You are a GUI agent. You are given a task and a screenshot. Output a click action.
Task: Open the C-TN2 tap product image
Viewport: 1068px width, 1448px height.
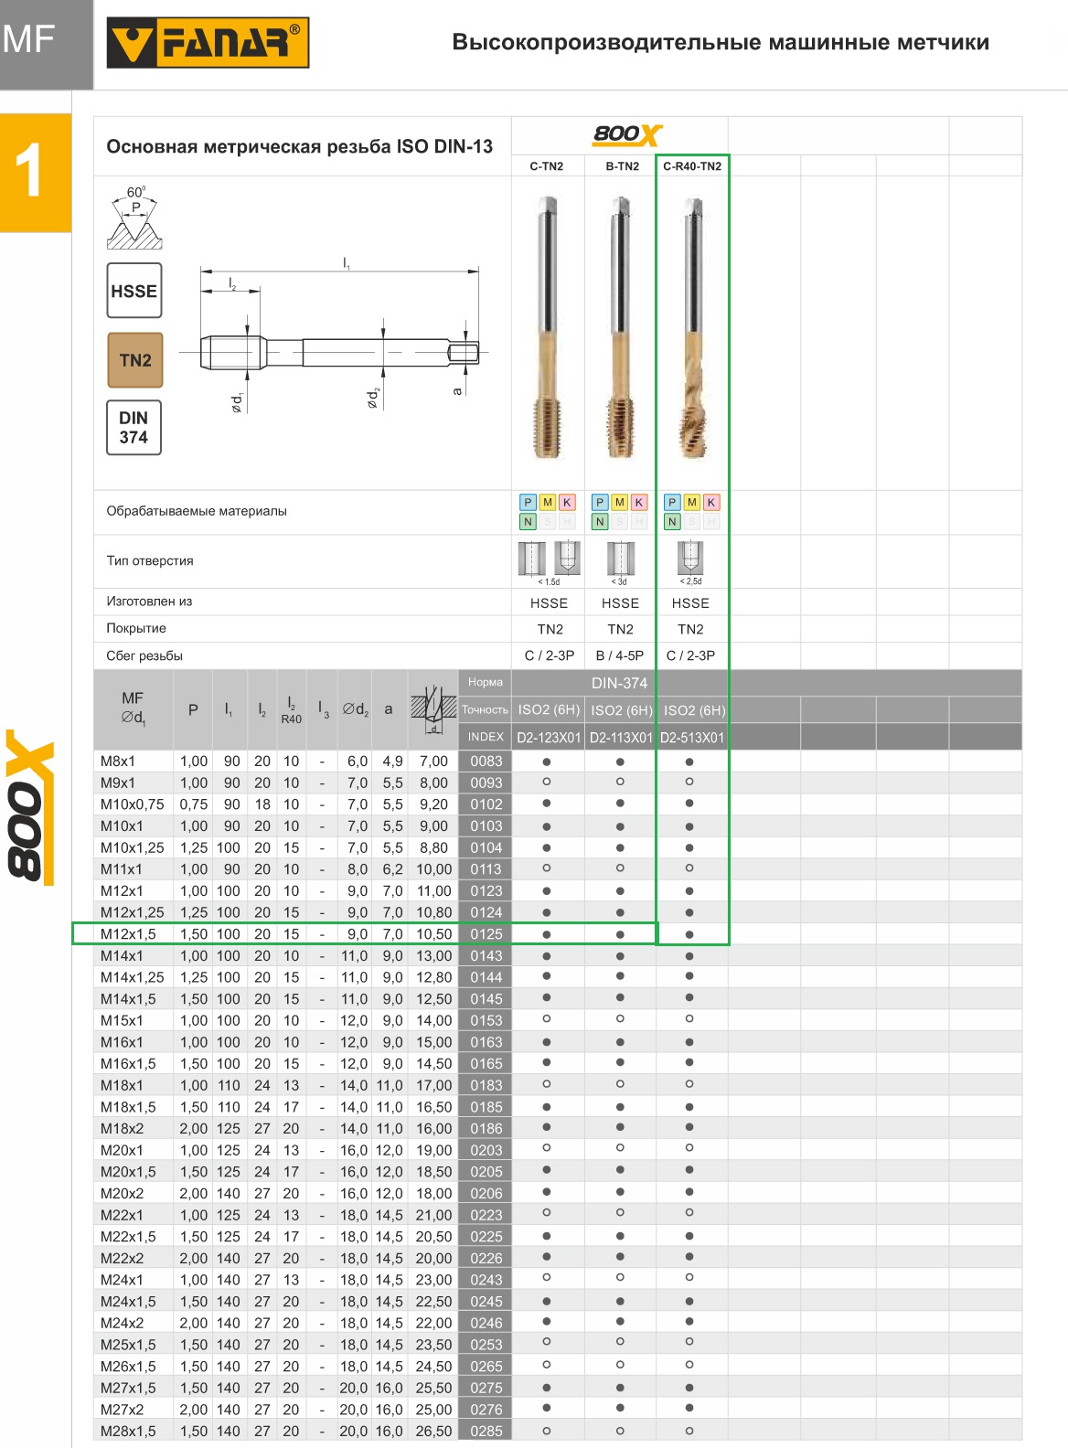tap(547, 327)
